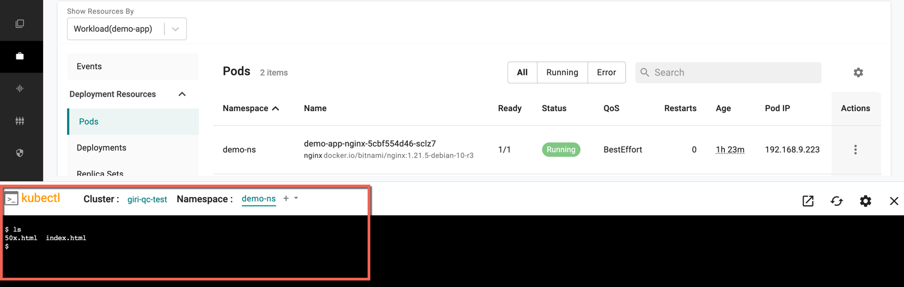Open the Workload(demo-app) dropdown

127,29
